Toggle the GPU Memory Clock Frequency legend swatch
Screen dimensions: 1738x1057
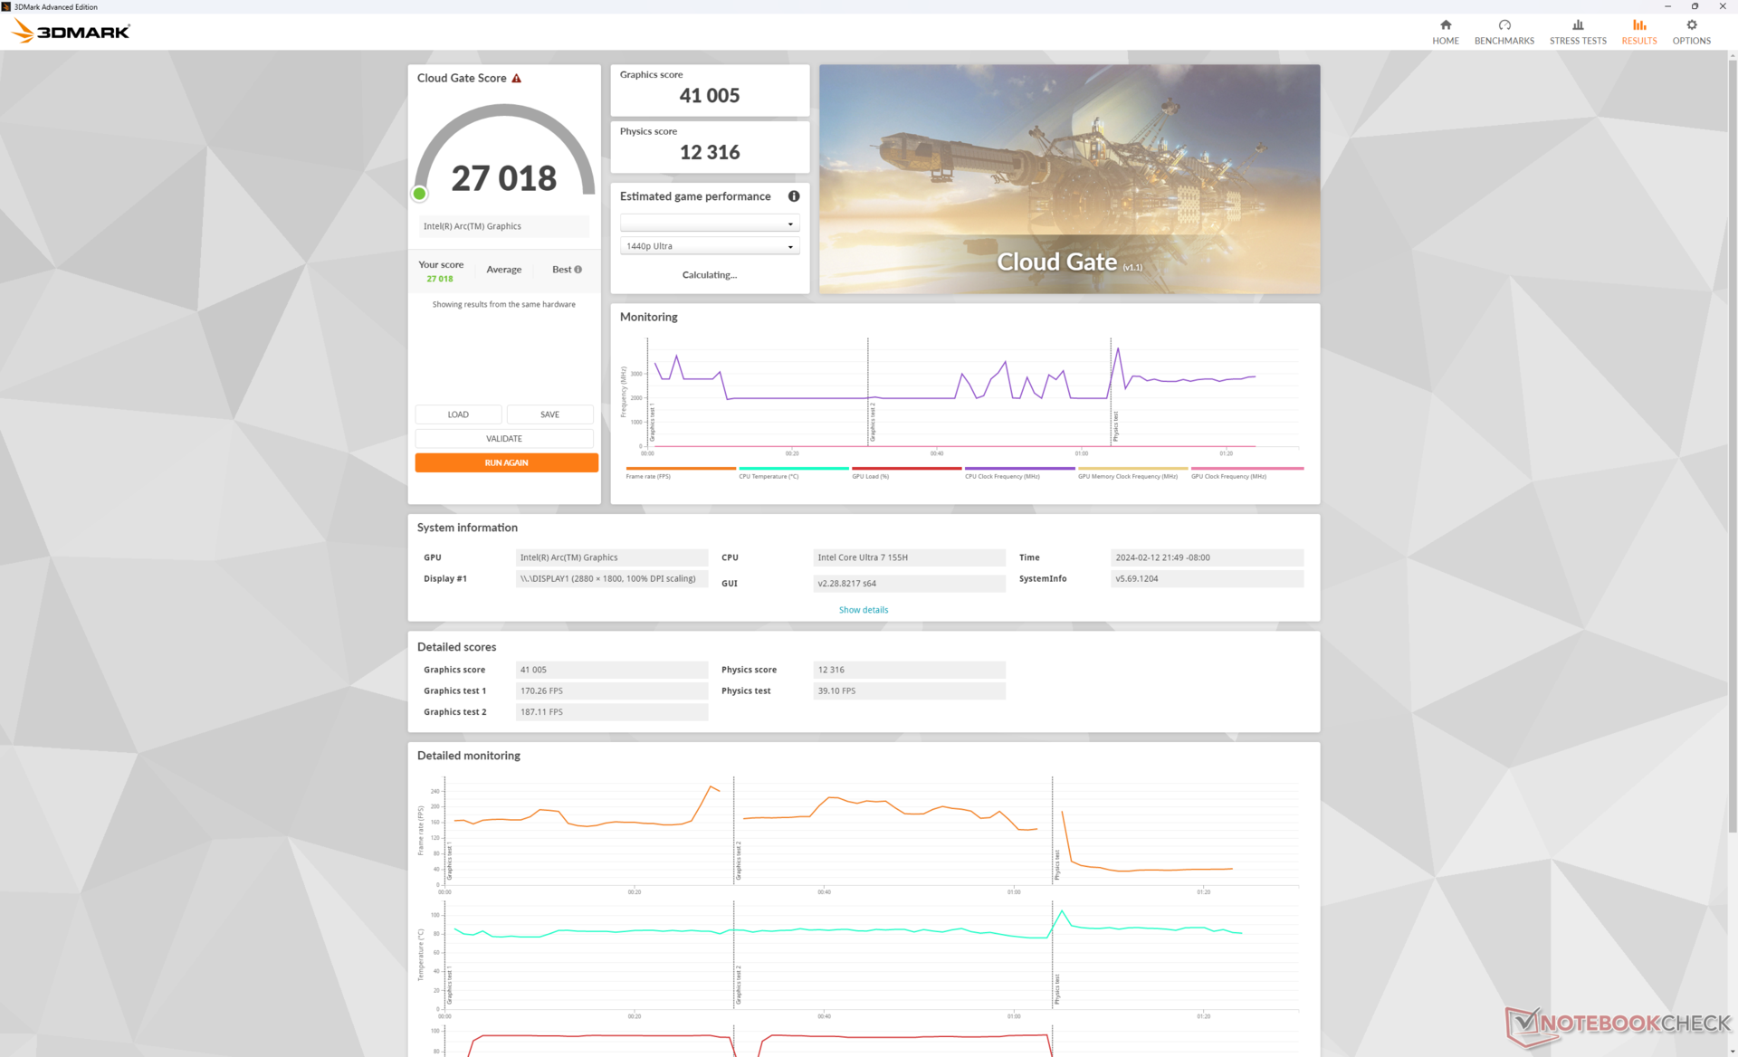1133,468
